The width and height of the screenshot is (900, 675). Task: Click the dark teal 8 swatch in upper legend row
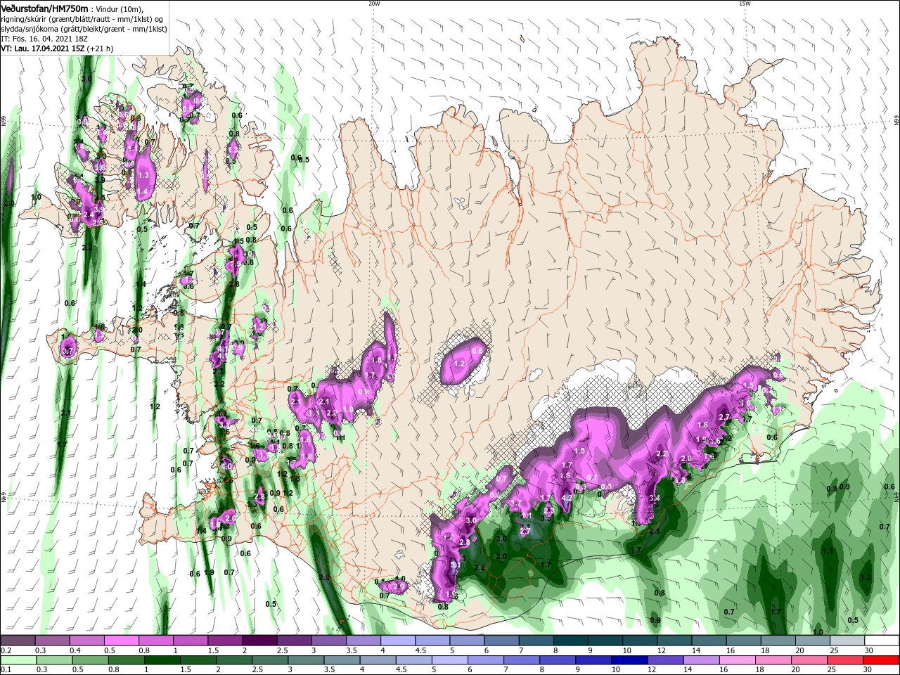coord(570,641)
